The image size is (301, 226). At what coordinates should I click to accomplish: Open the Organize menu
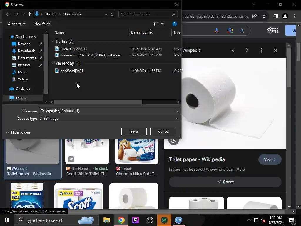16,24
